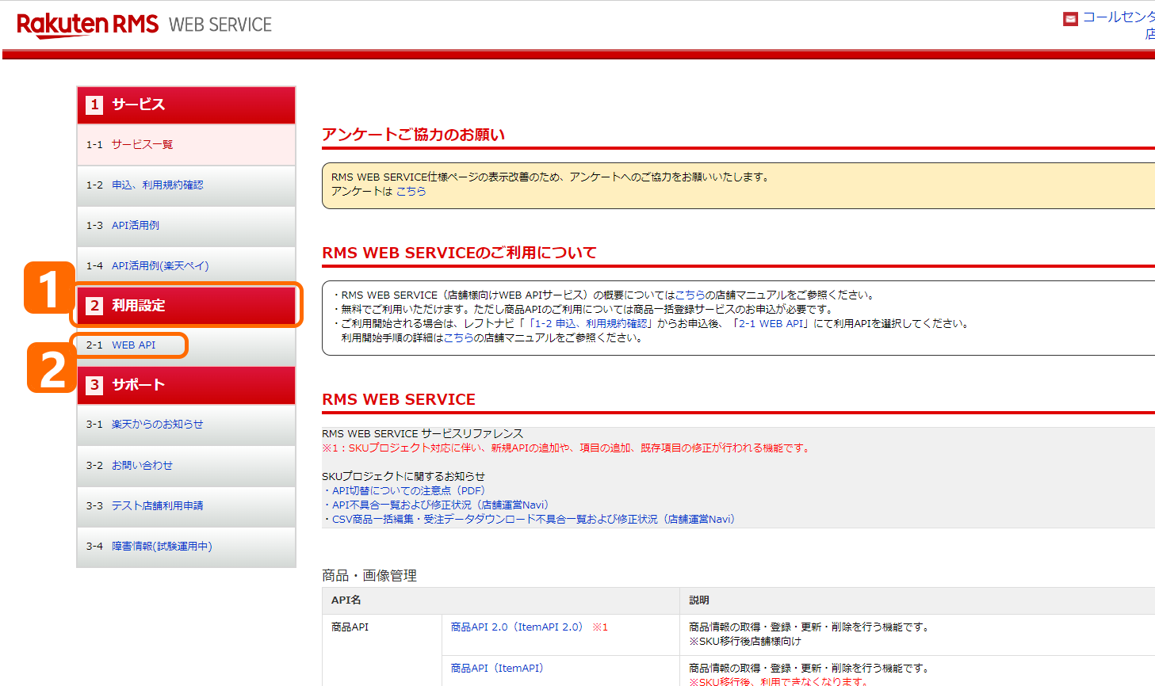Click the SKUプロジェクトに関するお知らせ text

[x=403, y=477]
